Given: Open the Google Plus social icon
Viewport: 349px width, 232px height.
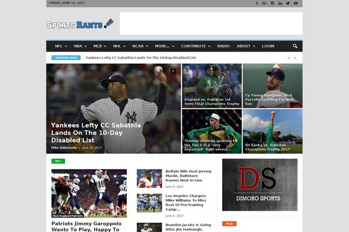Looking at the screenshot, I should [x=265, y=3].
